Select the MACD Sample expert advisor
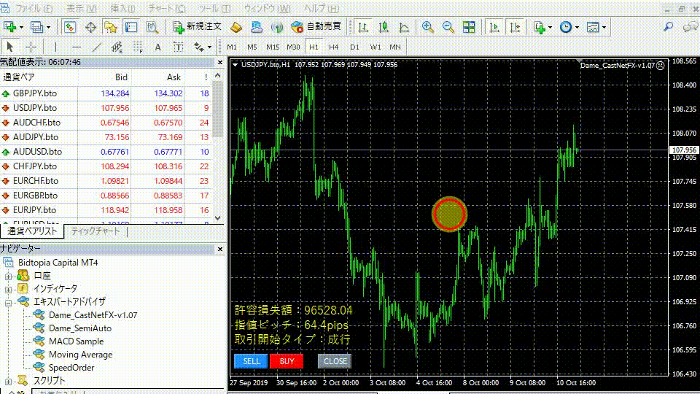This screenshot has width=700, height=394. pyautogui.click(x=76, y=341)
